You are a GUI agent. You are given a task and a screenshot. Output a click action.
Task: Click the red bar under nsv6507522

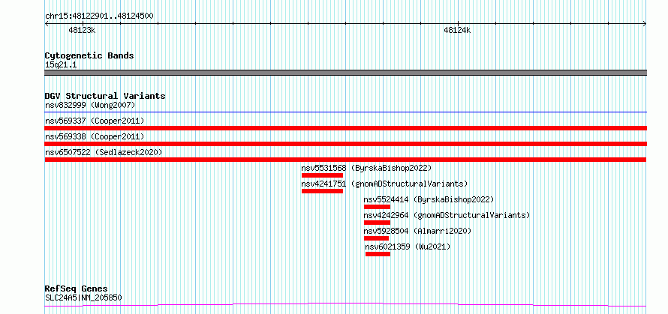[345, 160]
